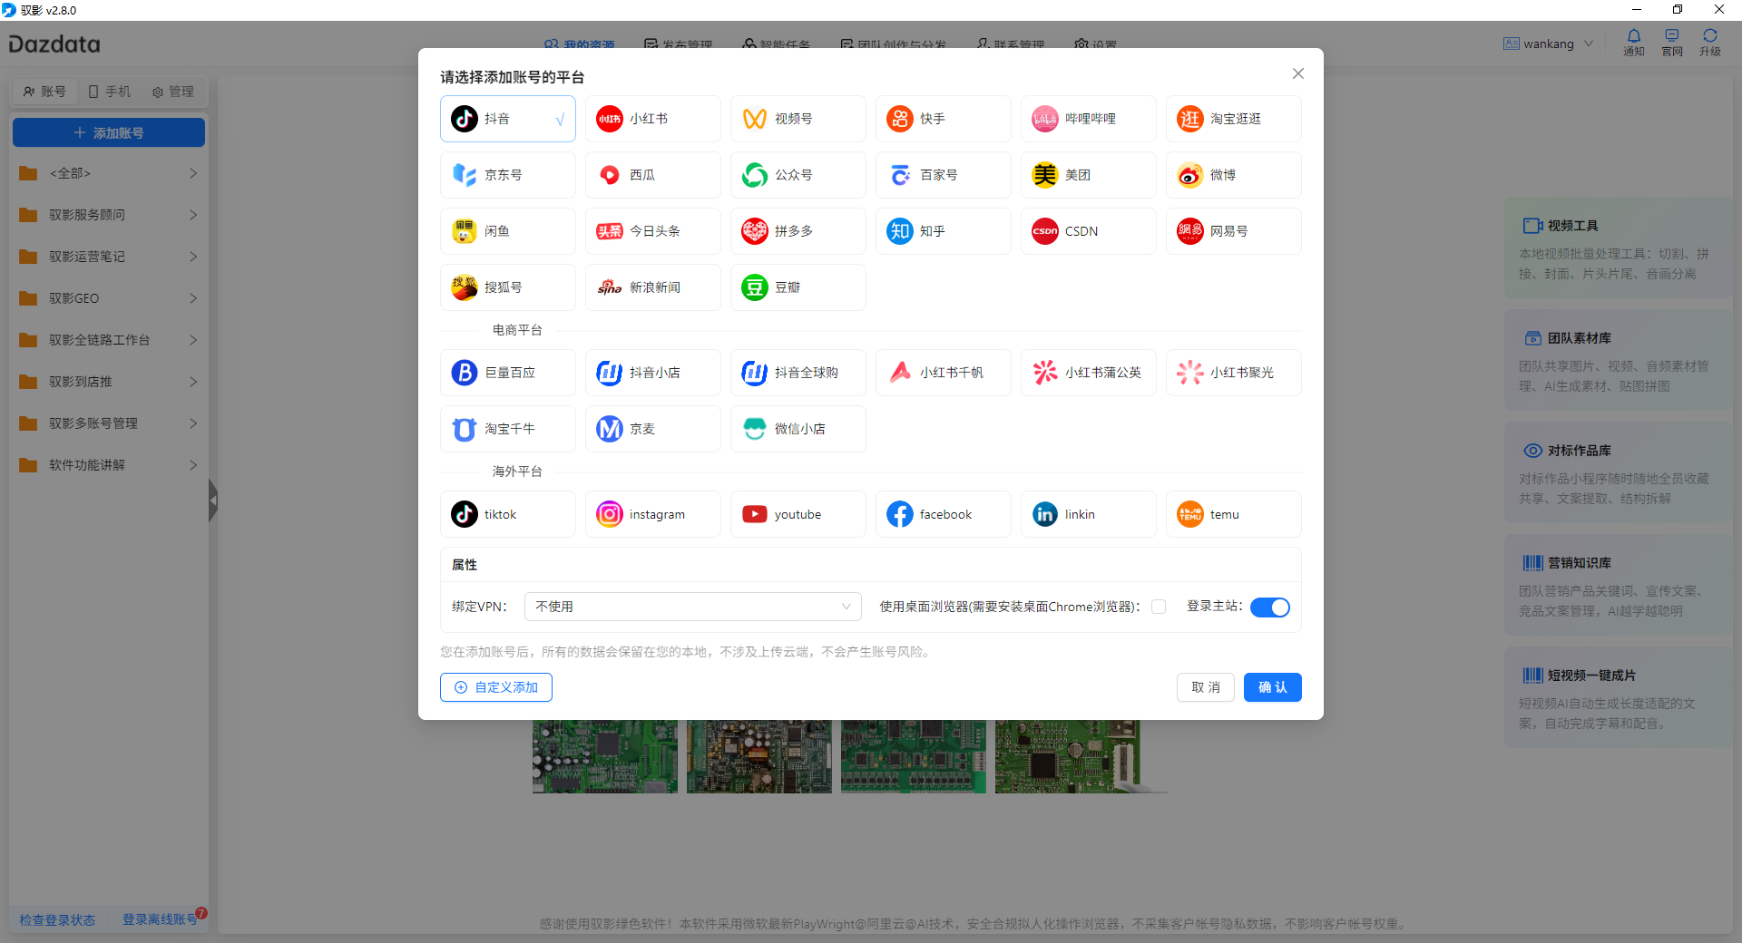The image size is (1742, 943).
Task: Select the 微信小店 e-commerce icon
Action: coord(755,429)
